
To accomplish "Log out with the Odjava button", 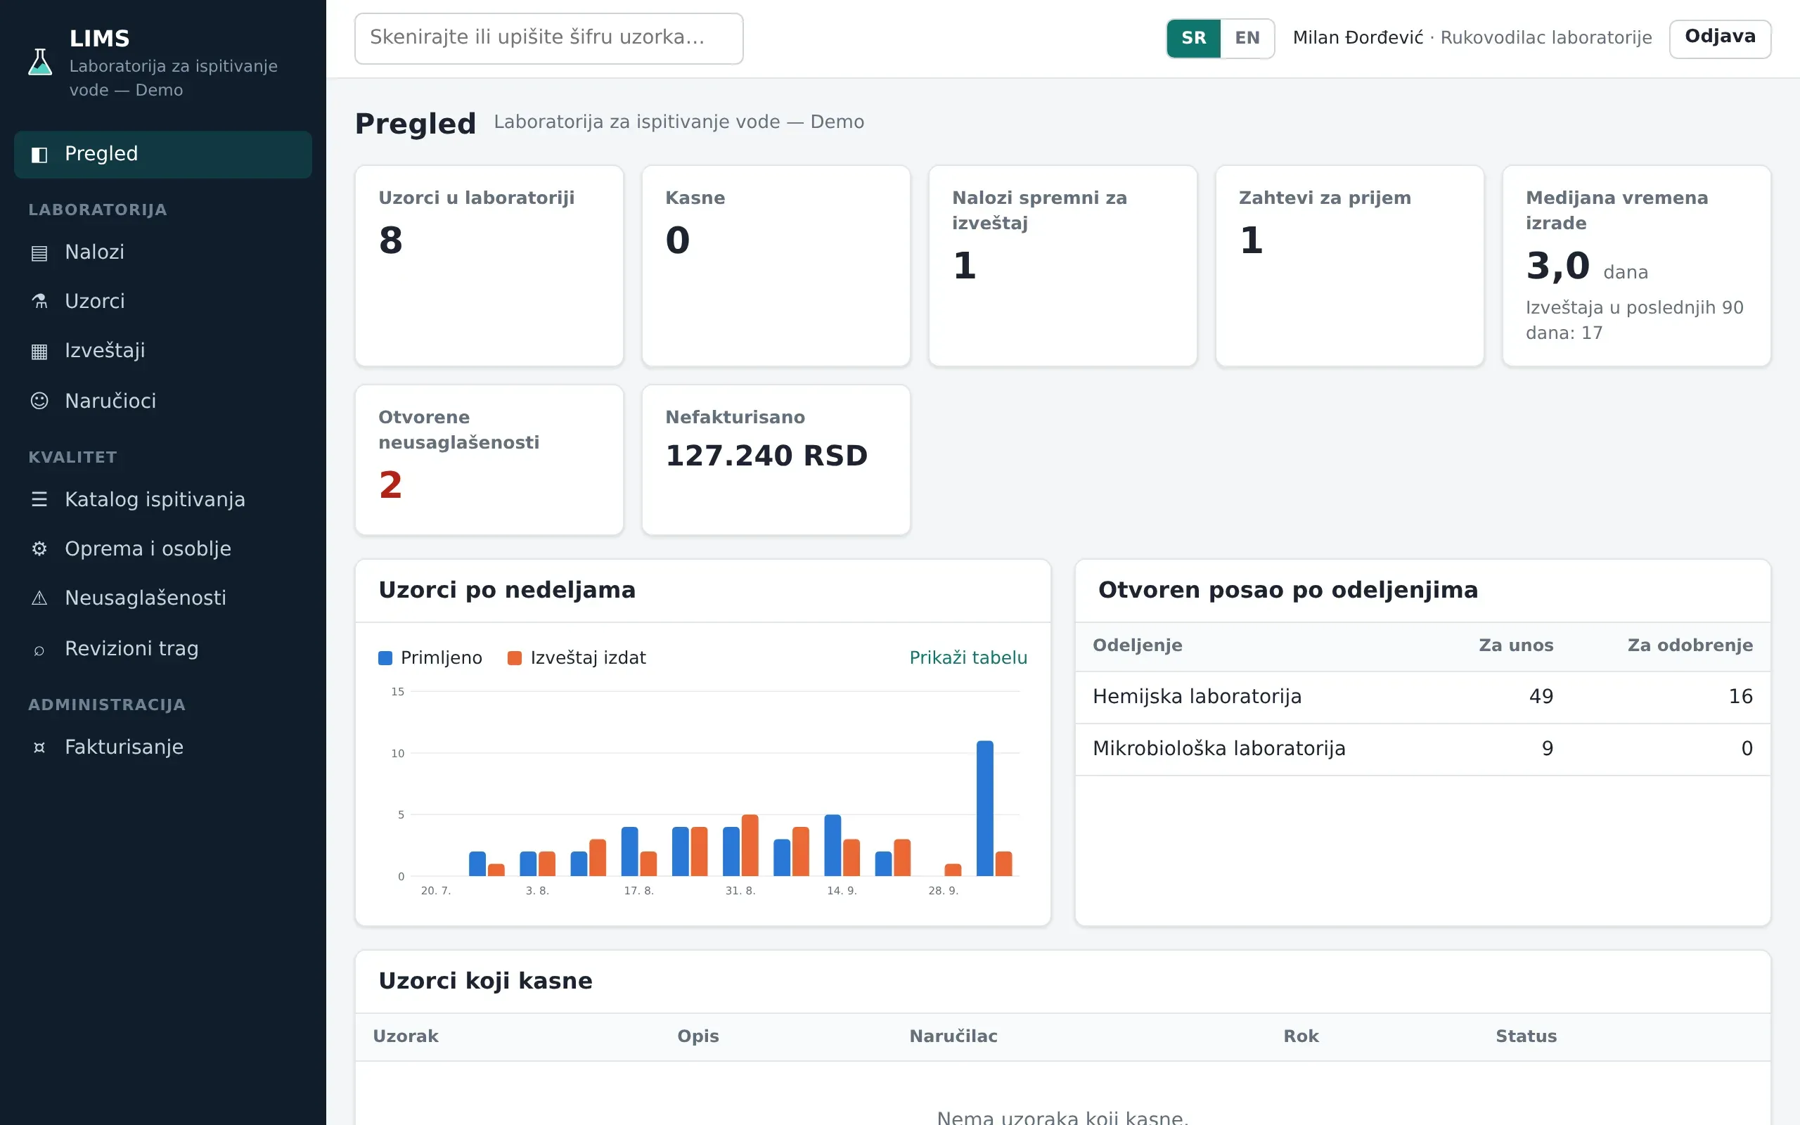I will [1720, 38].
